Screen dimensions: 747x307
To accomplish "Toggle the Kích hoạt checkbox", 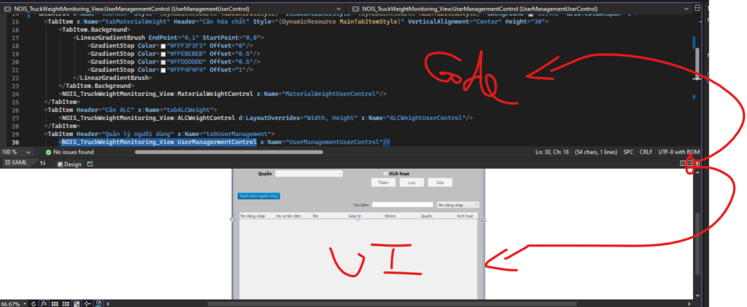I will tap(385, 174).
